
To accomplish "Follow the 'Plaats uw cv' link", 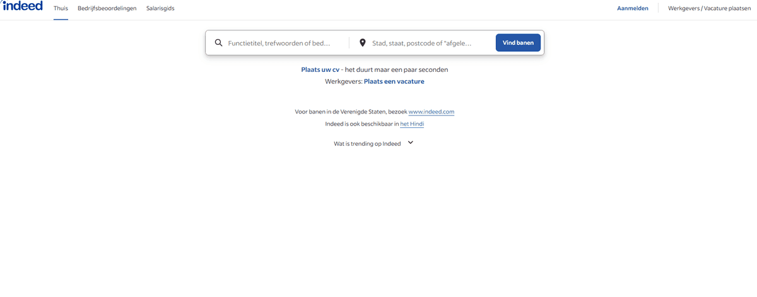I will click(320, 69).
